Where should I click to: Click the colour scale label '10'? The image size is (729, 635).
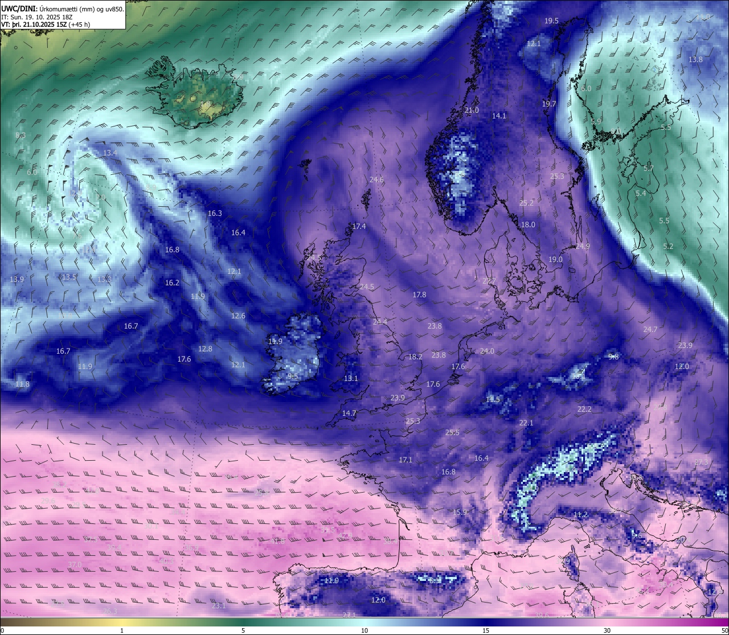coord(364,630)
